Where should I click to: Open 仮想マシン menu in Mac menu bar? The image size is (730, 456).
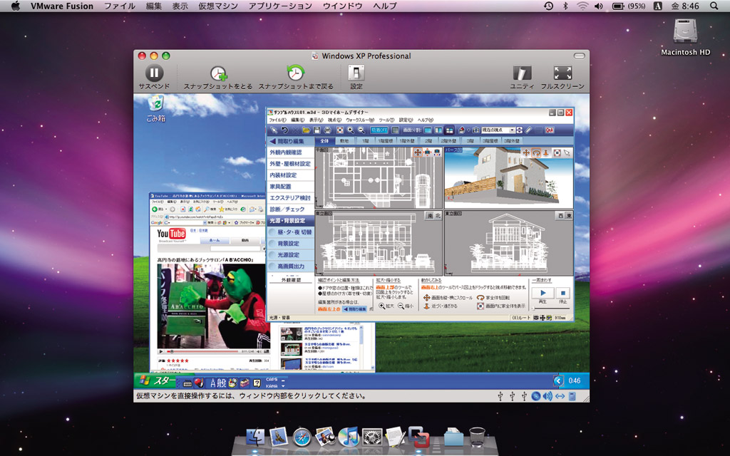click(218, 6)
